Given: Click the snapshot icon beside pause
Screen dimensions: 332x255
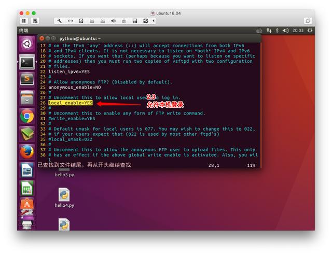Looking at the screenshot, I should [35, 21].
